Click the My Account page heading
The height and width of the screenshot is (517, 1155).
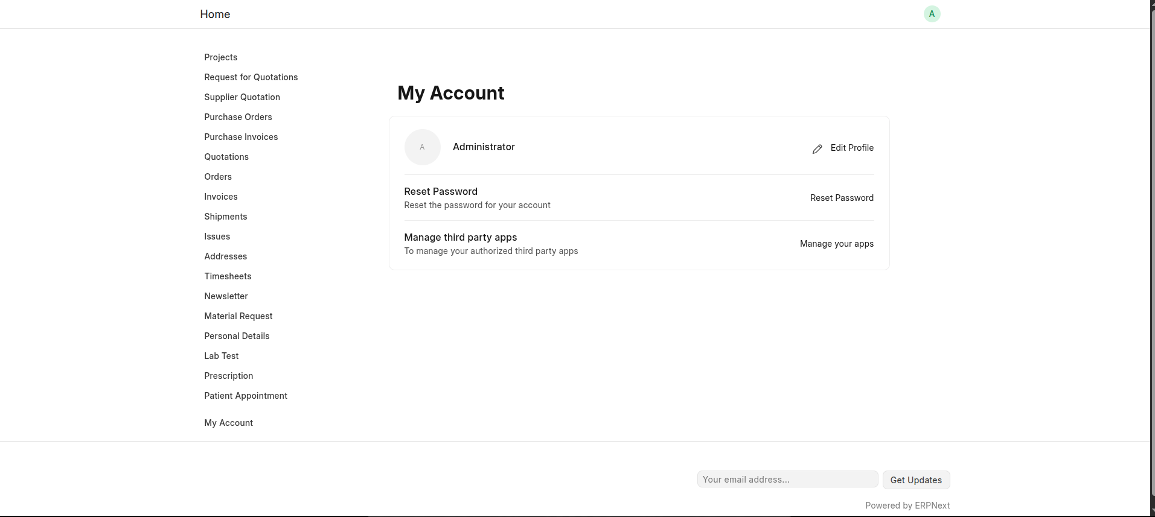[x=450, y=93]
